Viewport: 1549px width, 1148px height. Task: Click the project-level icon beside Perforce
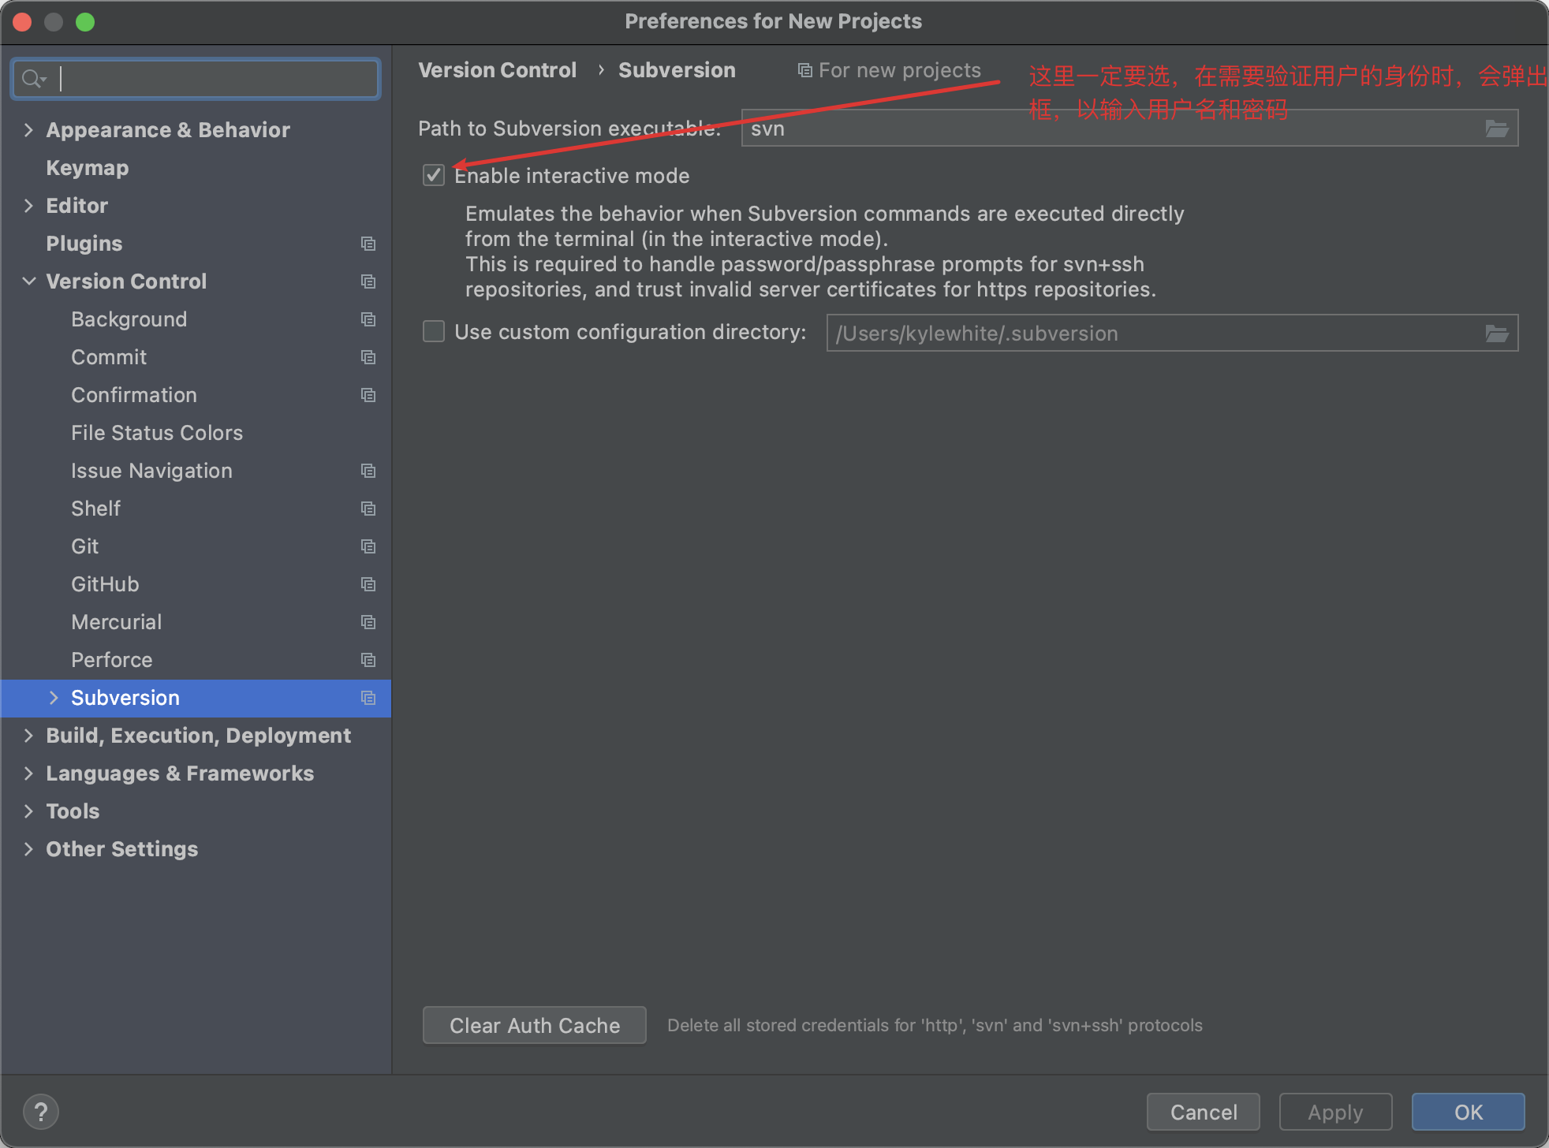pyautogui.click(x=368, y=660)
